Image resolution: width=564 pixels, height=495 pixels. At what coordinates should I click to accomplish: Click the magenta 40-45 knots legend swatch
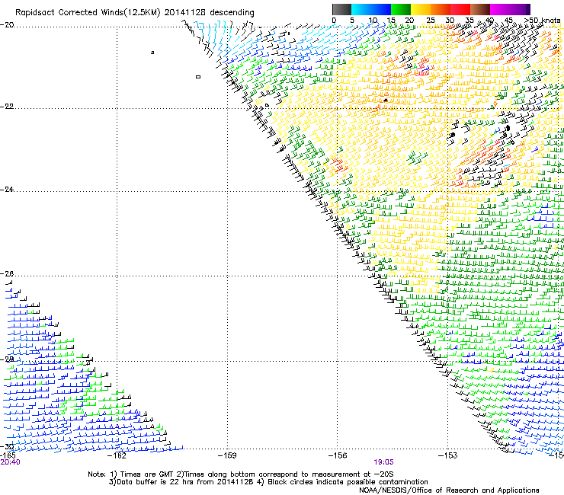coord(500,9)
